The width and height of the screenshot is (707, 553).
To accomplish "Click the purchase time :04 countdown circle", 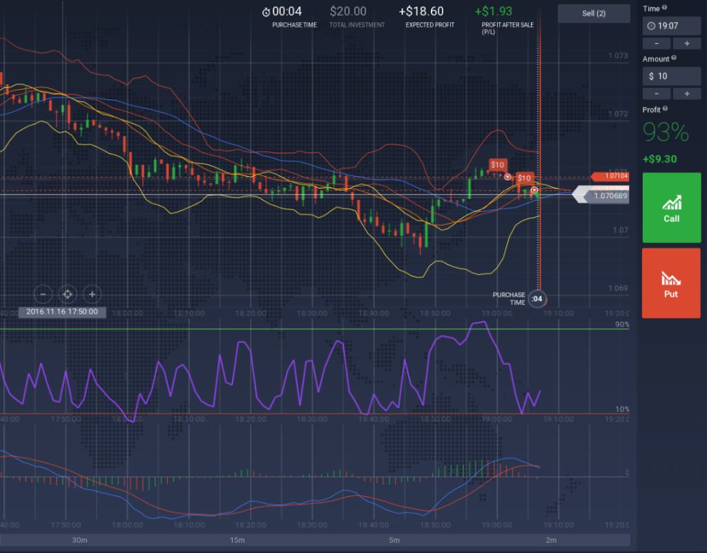I will pyautogui.click(x=536, y=299).
